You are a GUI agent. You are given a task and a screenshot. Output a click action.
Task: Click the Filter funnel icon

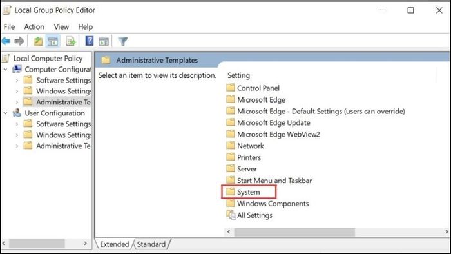pos(123,41)
